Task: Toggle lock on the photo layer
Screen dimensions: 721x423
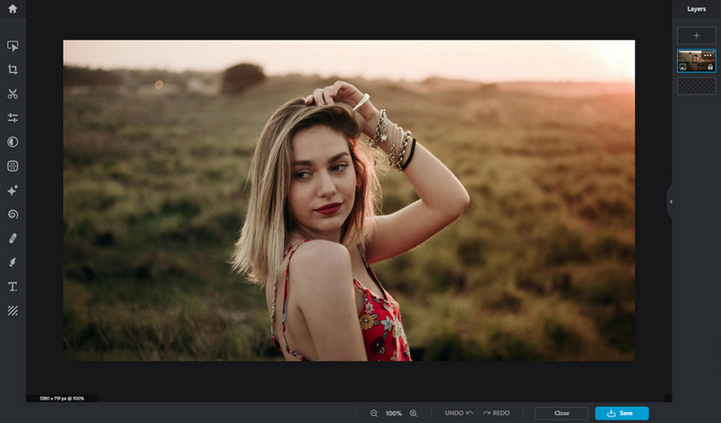Action: 710,67
